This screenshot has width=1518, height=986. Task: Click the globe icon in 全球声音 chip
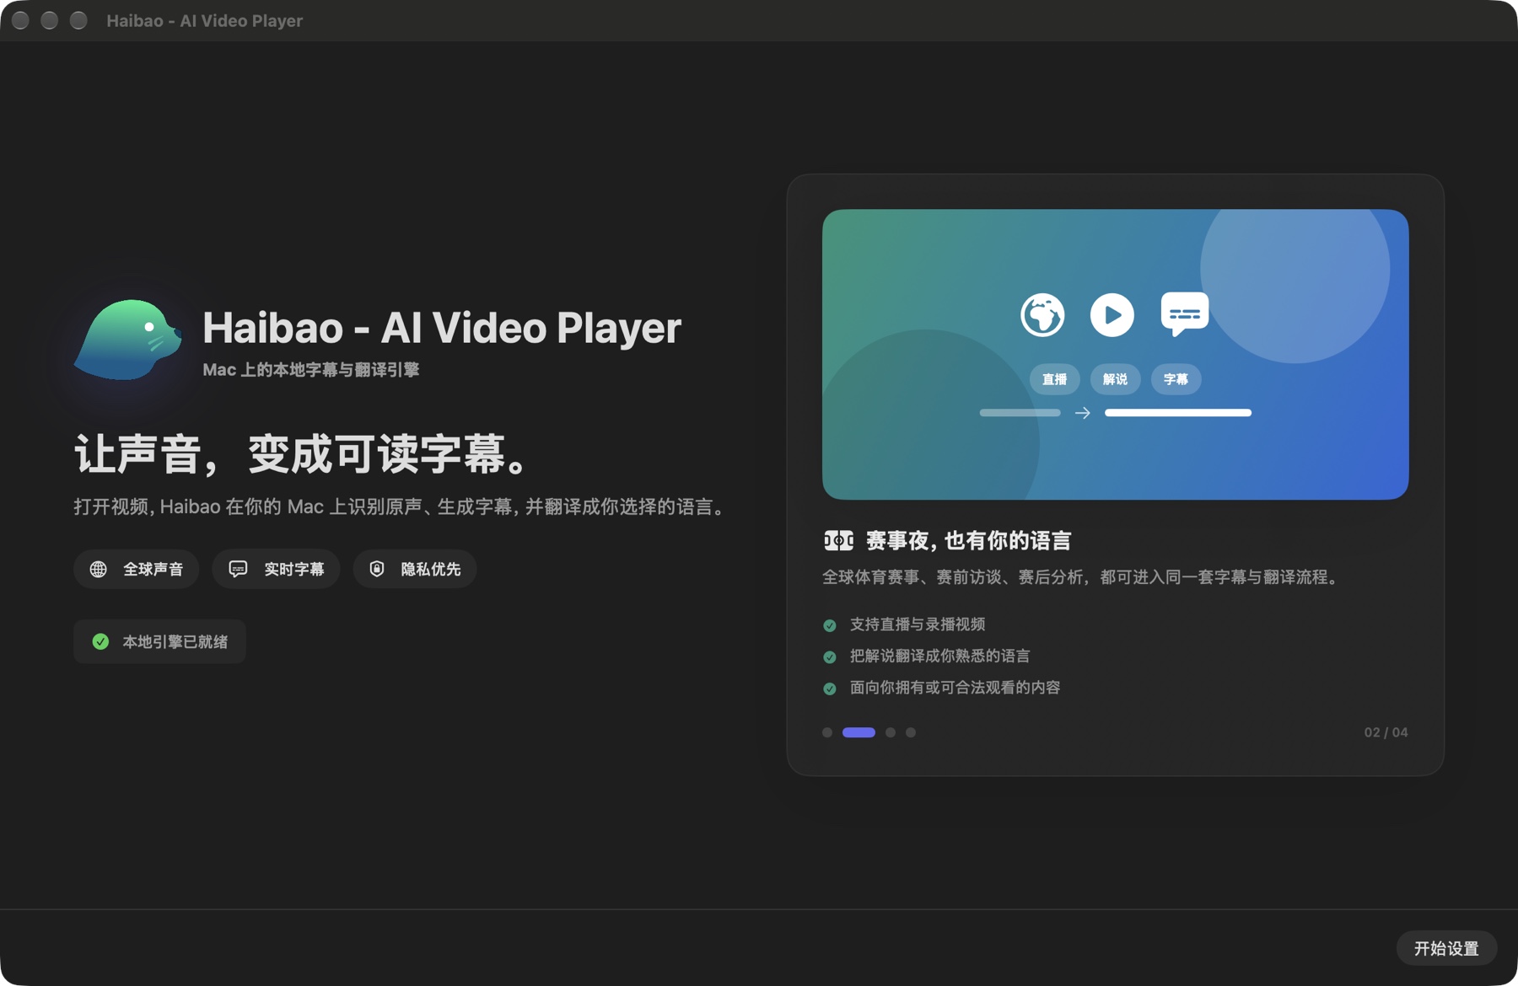[99, 569]
